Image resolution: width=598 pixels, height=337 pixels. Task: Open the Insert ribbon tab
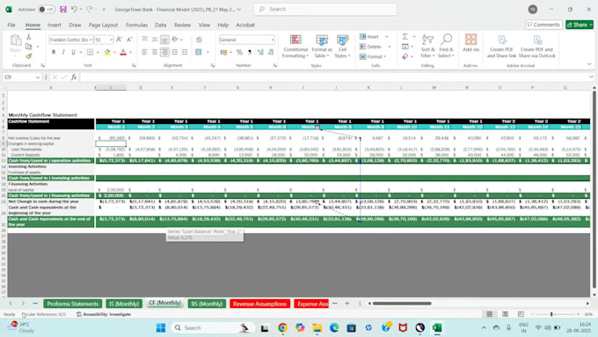pyautogui.click(x=55, y=25)
